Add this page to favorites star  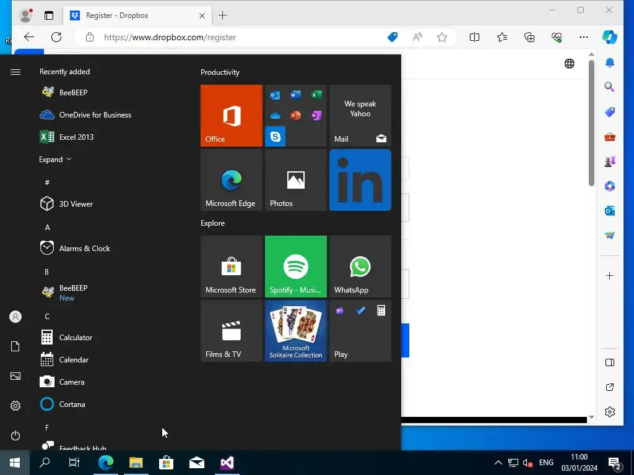pos(442,37)
